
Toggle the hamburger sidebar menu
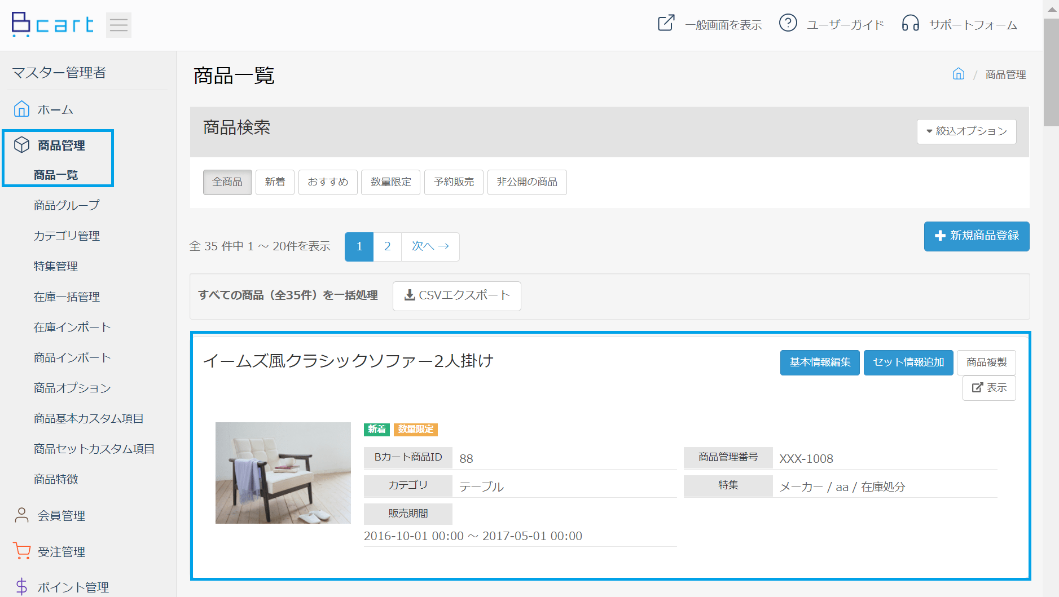point(118,25)
